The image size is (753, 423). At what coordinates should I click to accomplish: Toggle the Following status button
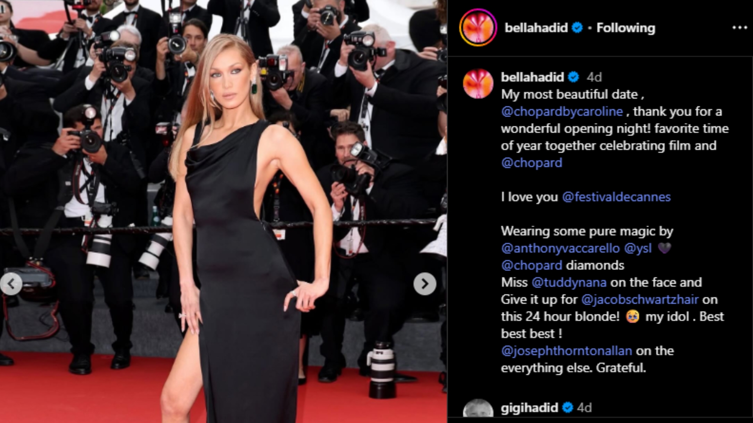pyautogui.click(x=626, y=28)
